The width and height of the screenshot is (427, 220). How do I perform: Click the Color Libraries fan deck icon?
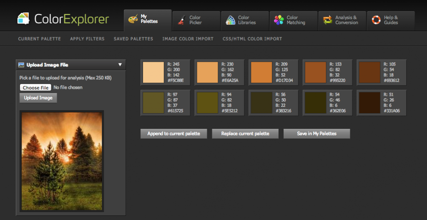230,20
